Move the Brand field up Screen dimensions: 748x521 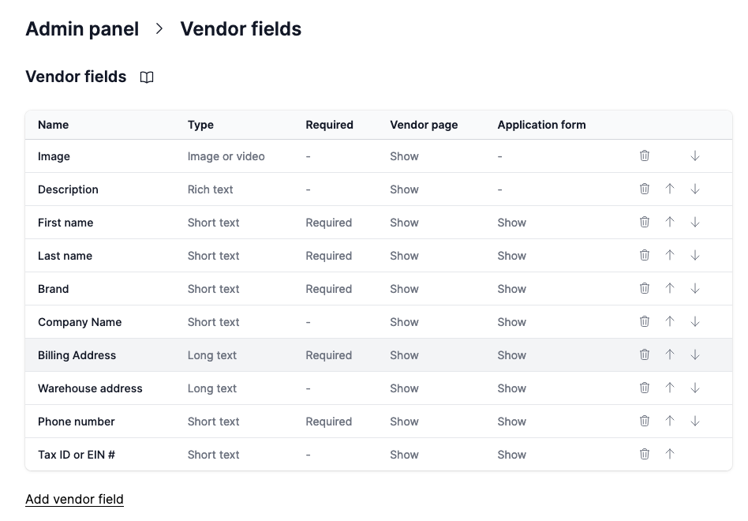click(x=670, y=288)
